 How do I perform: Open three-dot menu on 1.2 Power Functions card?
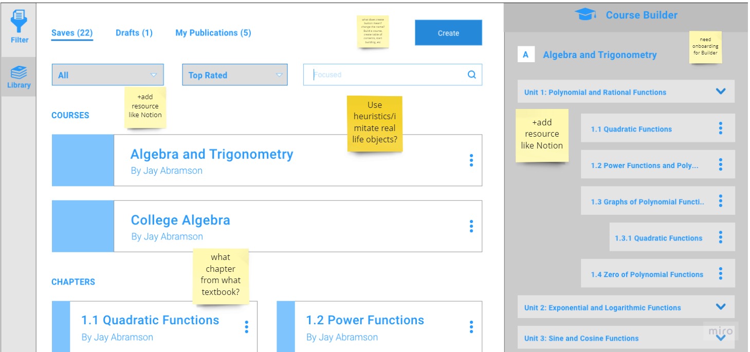point(471,327)
